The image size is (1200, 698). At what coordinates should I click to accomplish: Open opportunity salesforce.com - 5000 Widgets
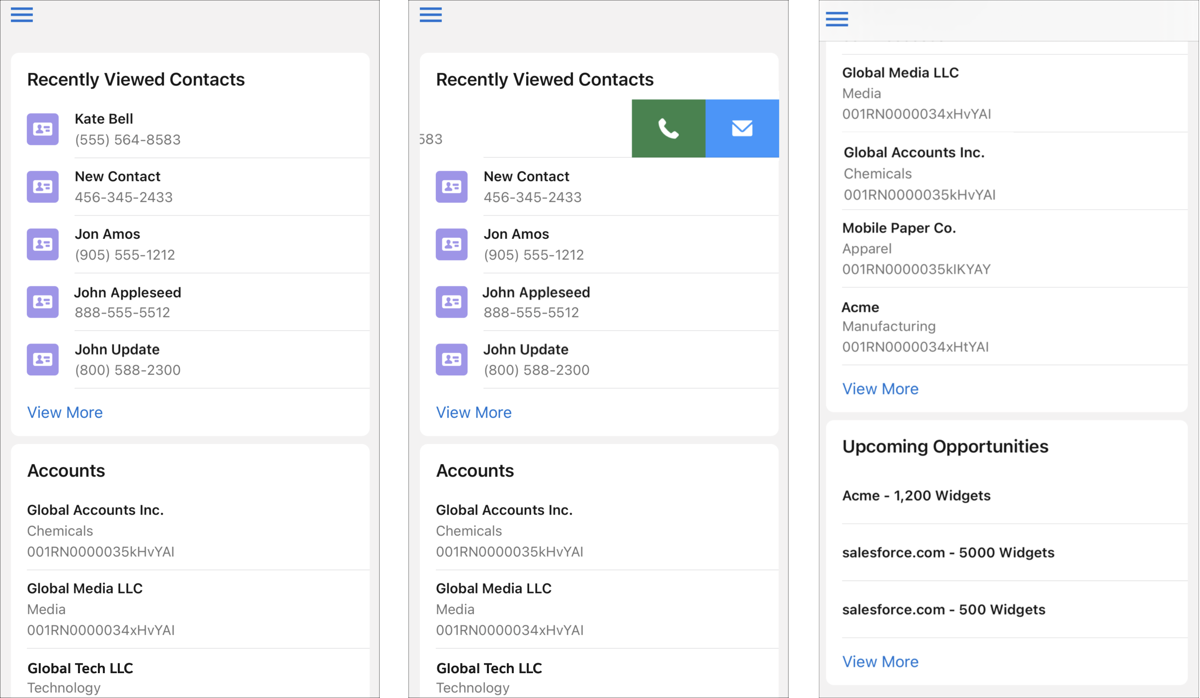(949, 553)
